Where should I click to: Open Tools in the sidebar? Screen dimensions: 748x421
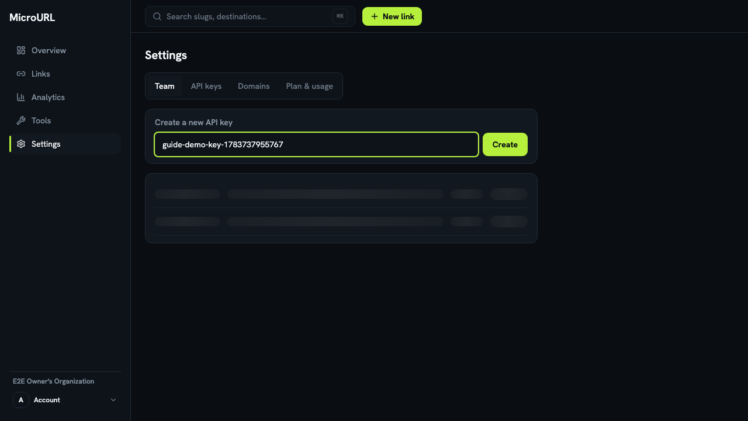click(65, 120)
